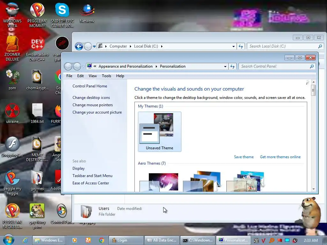Select the Control Panel desktop icon

click(x=62, y=214)
